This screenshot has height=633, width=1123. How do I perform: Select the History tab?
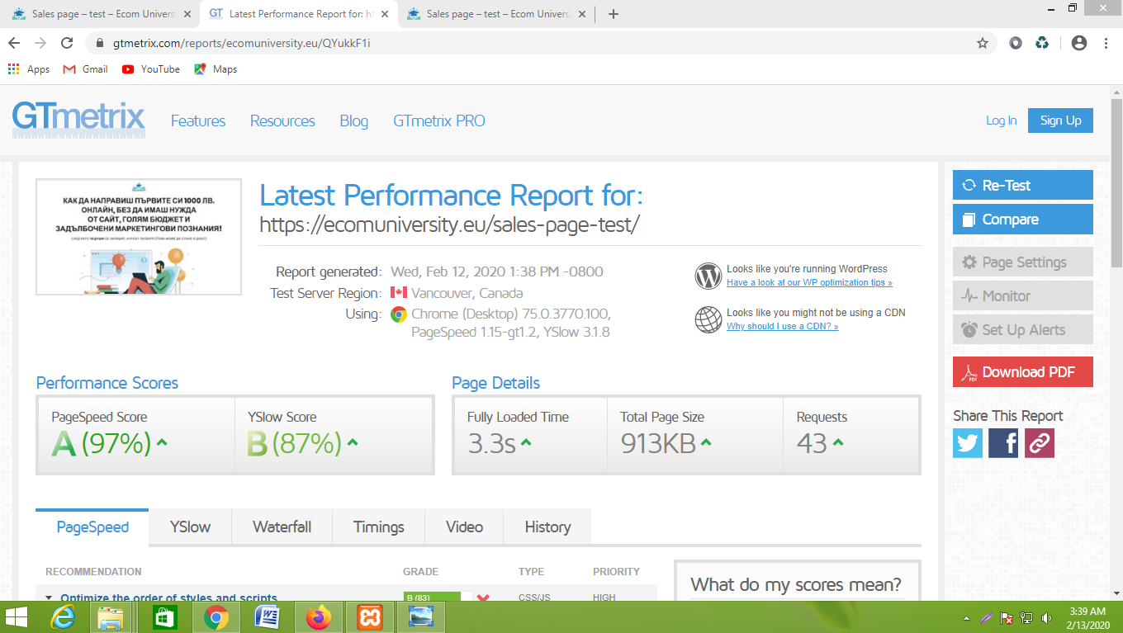(x=547, y=527)
